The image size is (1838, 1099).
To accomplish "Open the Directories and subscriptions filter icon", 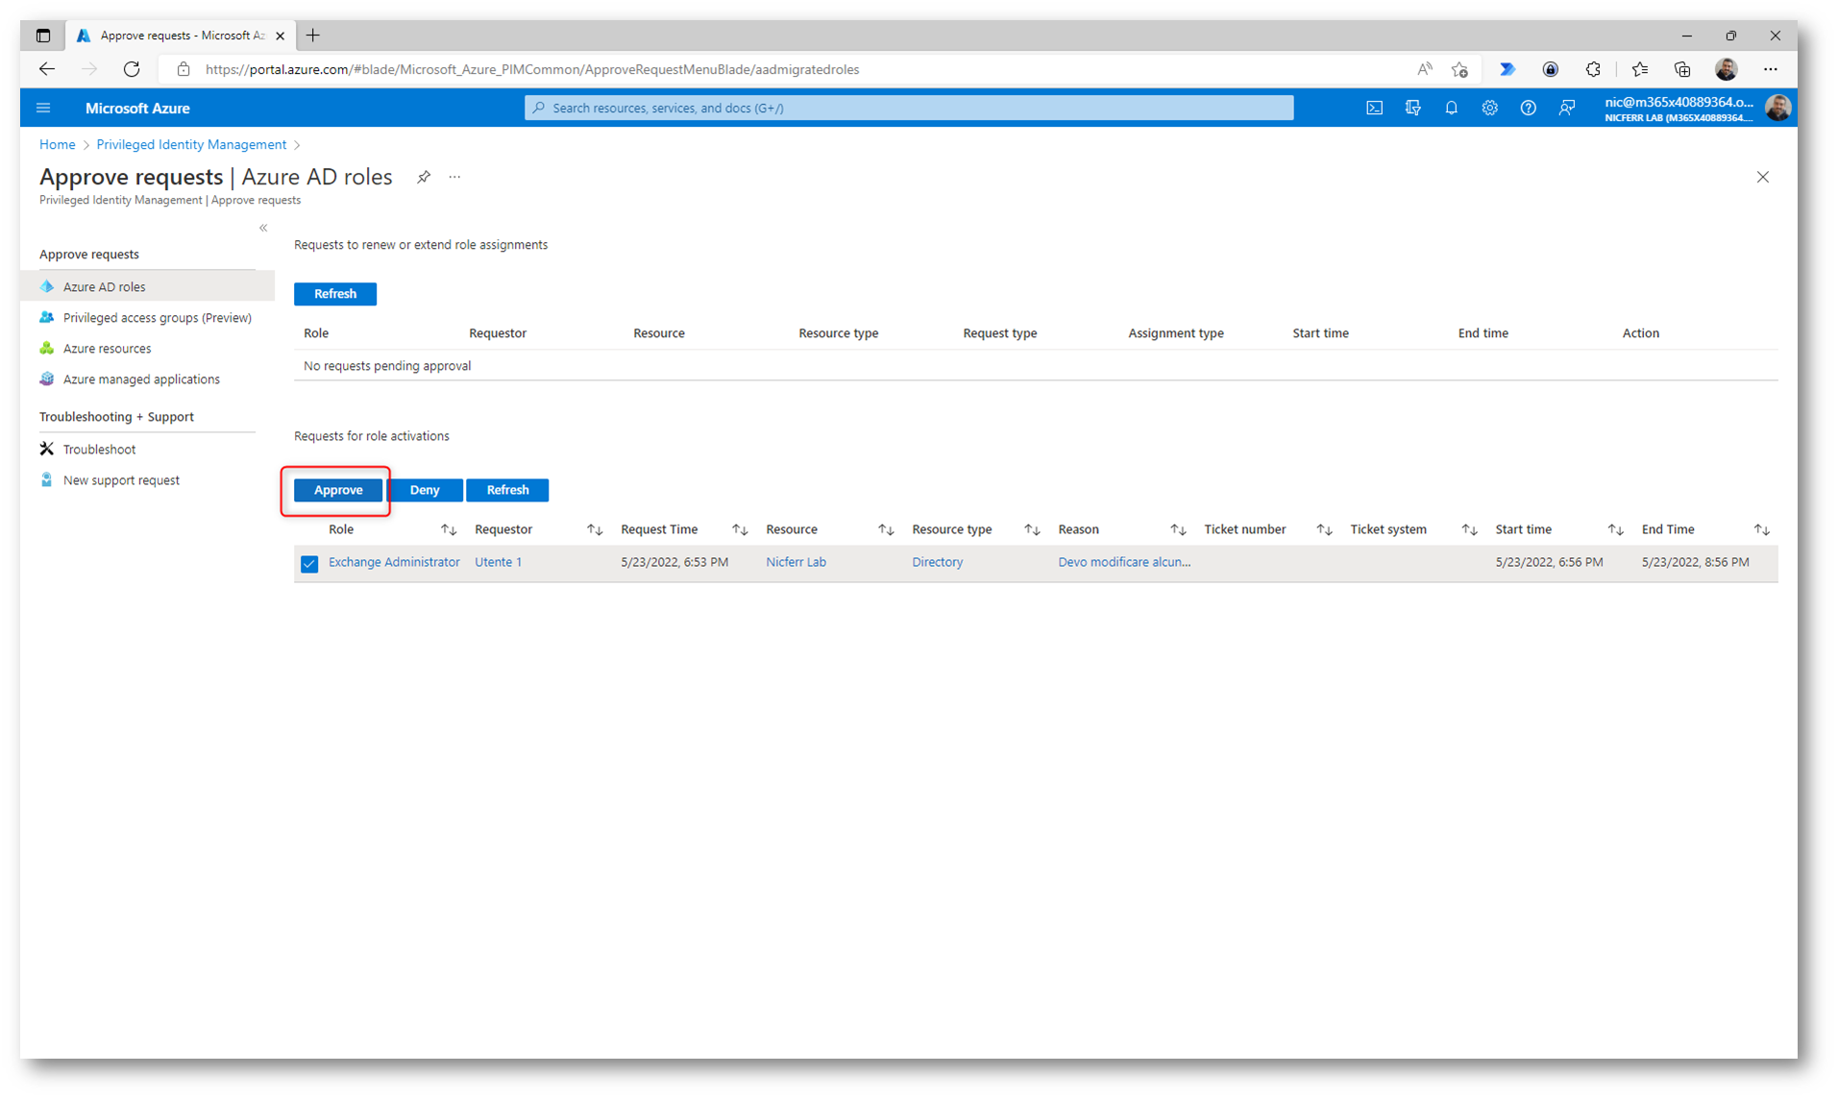I will click(1412, 108).
